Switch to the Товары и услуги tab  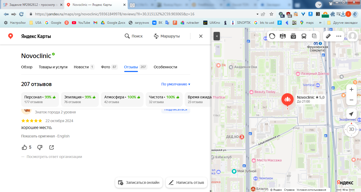[x=53, y=67]
